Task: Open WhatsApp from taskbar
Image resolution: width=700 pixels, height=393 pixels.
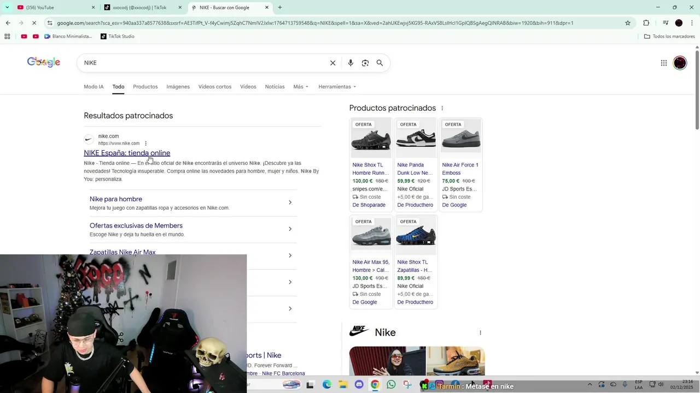Action: (391, 385)
